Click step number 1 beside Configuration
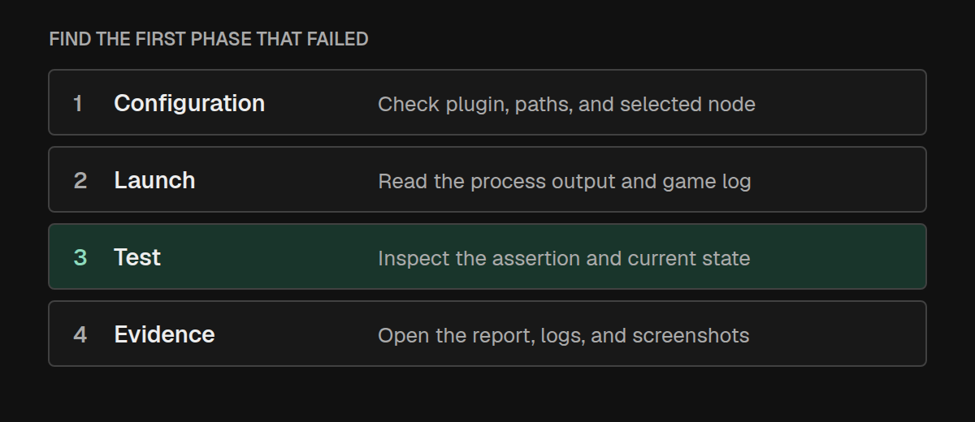Image resolution: width=975 pixels, height=422 pixels. (x=78, y=104)
